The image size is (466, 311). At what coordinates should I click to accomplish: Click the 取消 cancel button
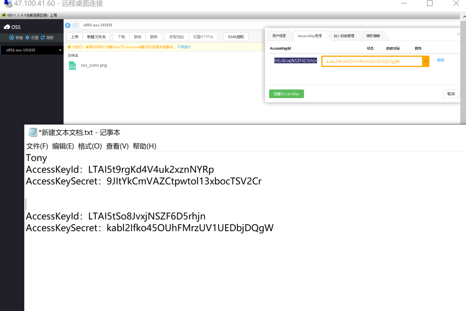pyautogui.click(x=451, y=94)
